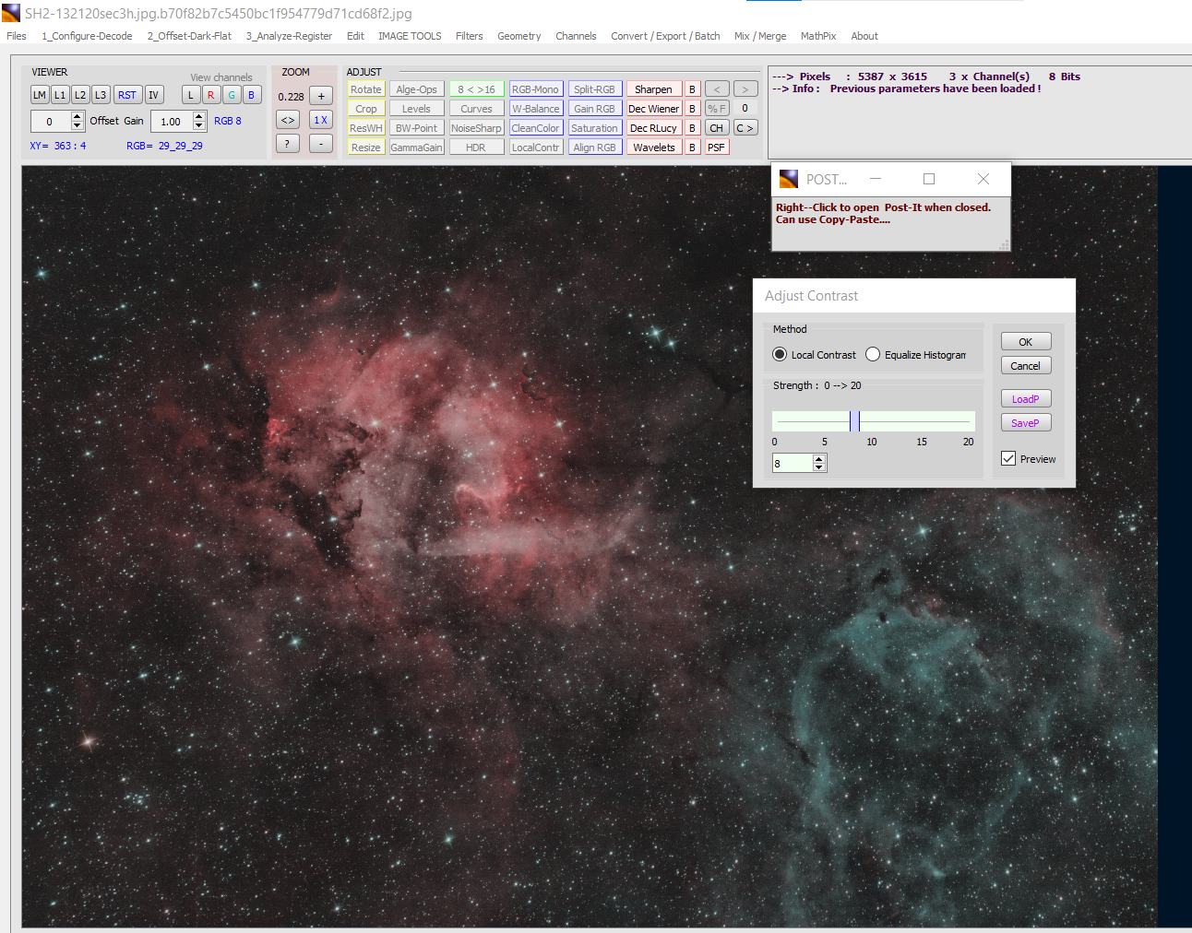Open the BW-Point adjustment
The image size is (1192, 933).
pyautogui.click(x=417, y=128)
